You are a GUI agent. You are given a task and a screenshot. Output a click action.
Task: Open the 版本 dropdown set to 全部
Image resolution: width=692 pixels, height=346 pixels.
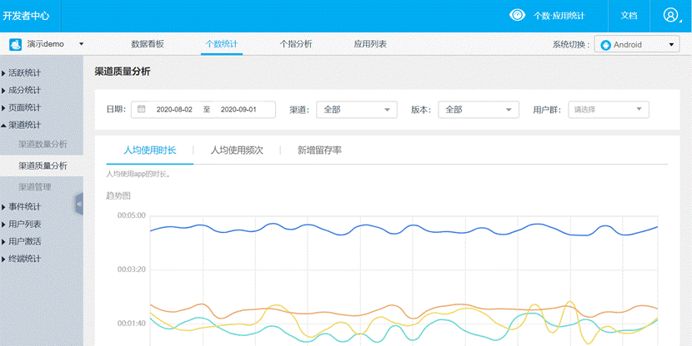click(479, 110)
